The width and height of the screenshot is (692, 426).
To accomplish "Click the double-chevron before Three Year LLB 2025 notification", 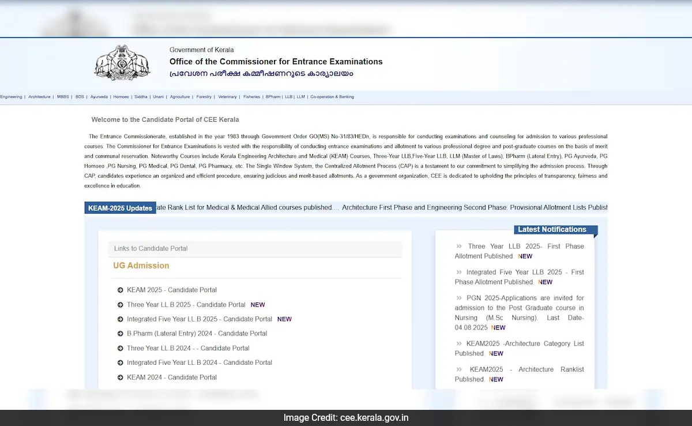I will (x=458, y=246).
